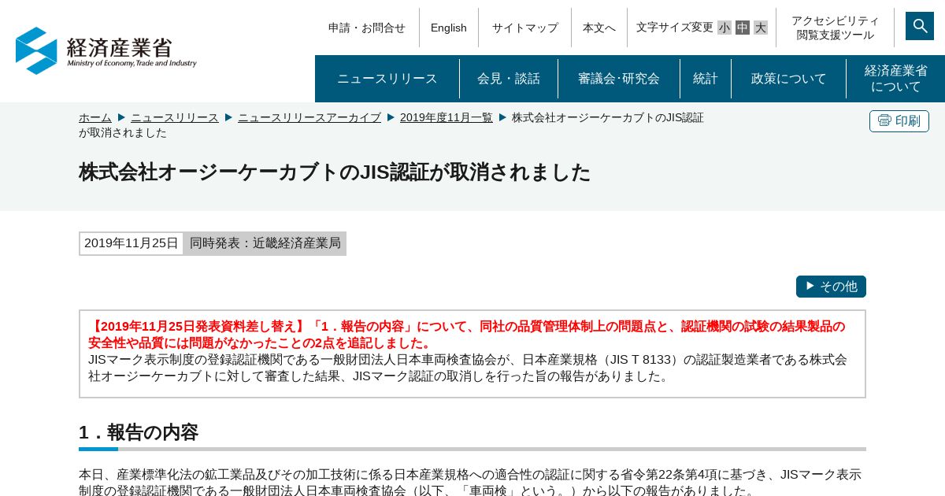Open 2019年度11月一覧 breadcrumb link
Image resolution: width=945 pixels, height=496 pixels.
[x=447, y=117]
